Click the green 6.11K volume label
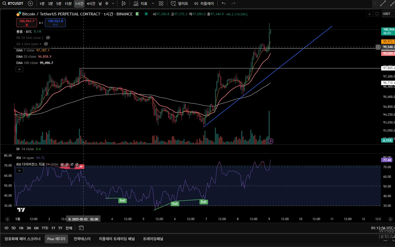Viewport: 395px width, 247px height. [x=387, y=140]
